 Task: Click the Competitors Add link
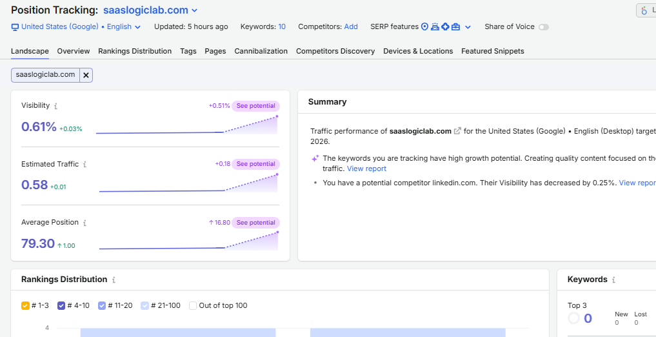pyautogui.click(x=351, y=27)
